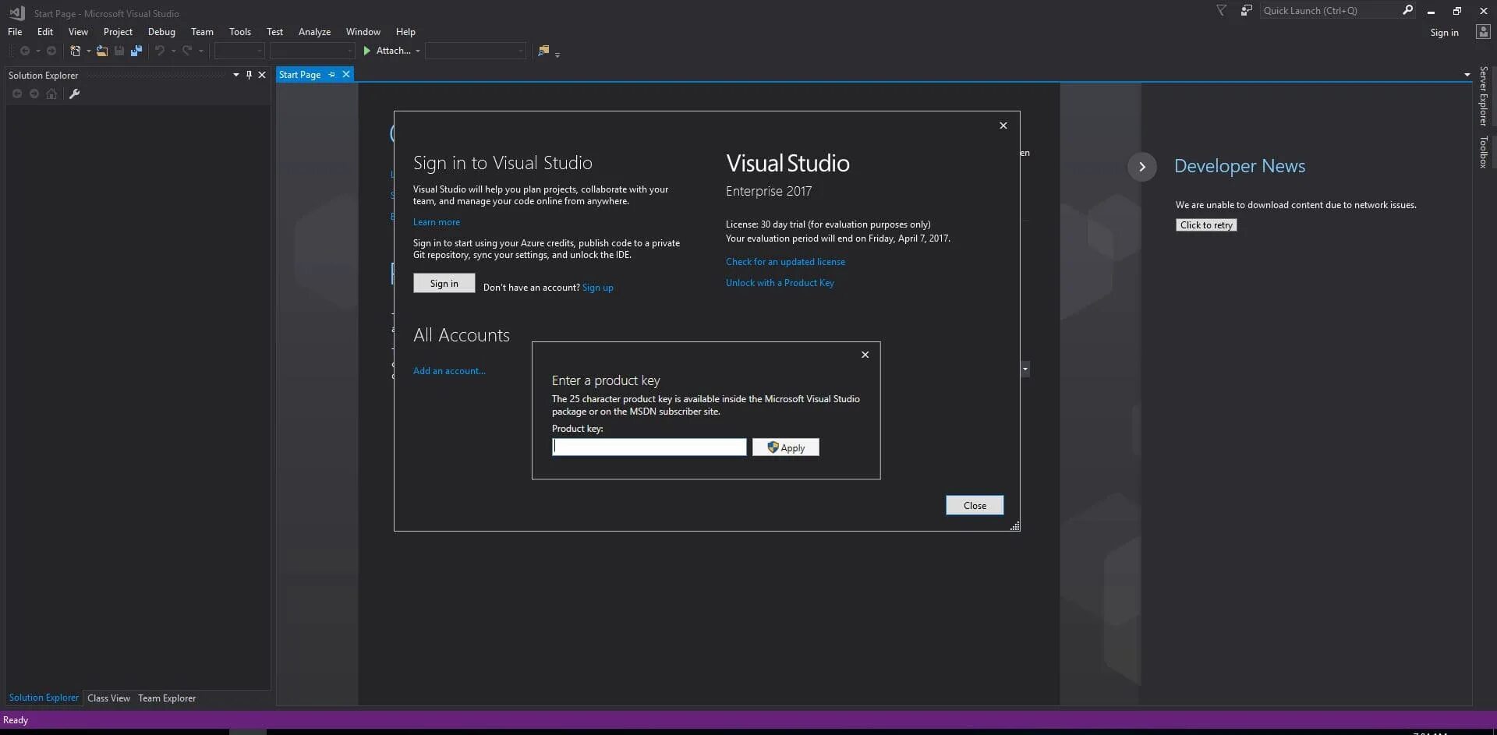1497x735 pixels.
Task: Click the Click to retry button
Action: 1206,225
